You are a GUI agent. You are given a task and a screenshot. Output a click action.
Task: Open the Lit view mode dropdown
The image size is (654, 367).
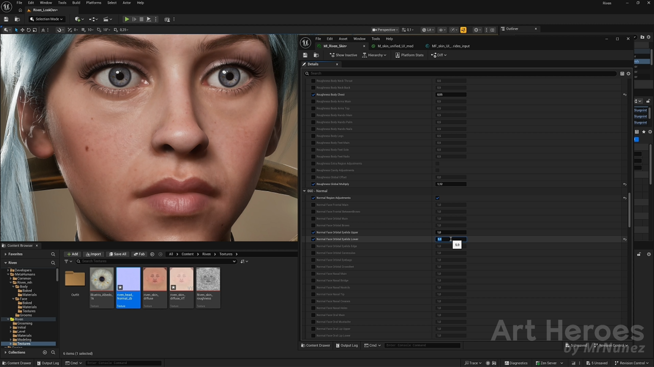tap(428, 30)
